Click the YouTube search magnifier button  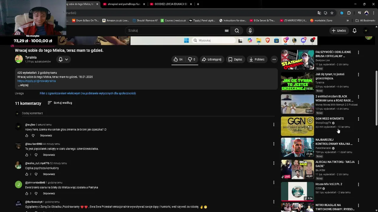click(237, 31)
